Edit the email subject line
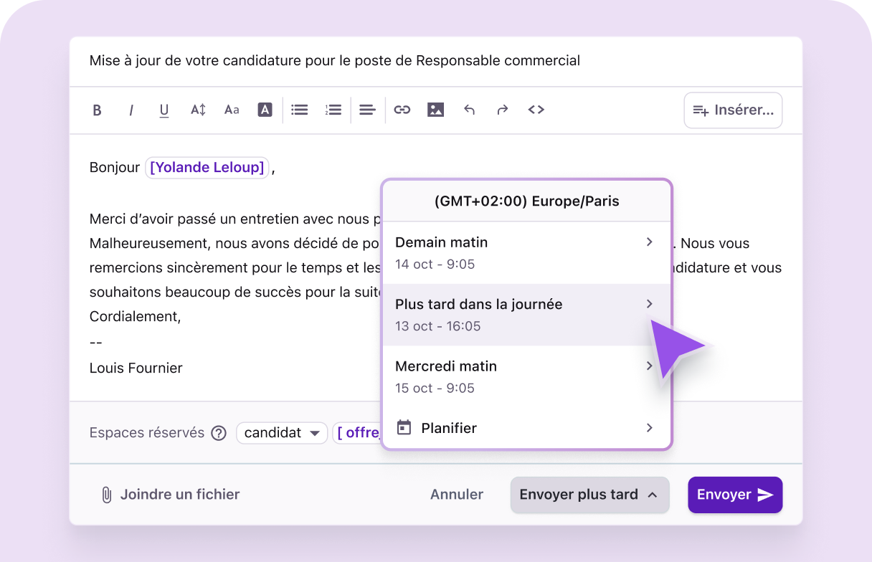 coord(334,60)
